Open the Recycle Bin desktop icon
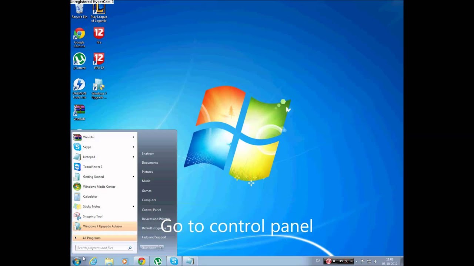The image size is (474, 266). [x=79, y=11]
